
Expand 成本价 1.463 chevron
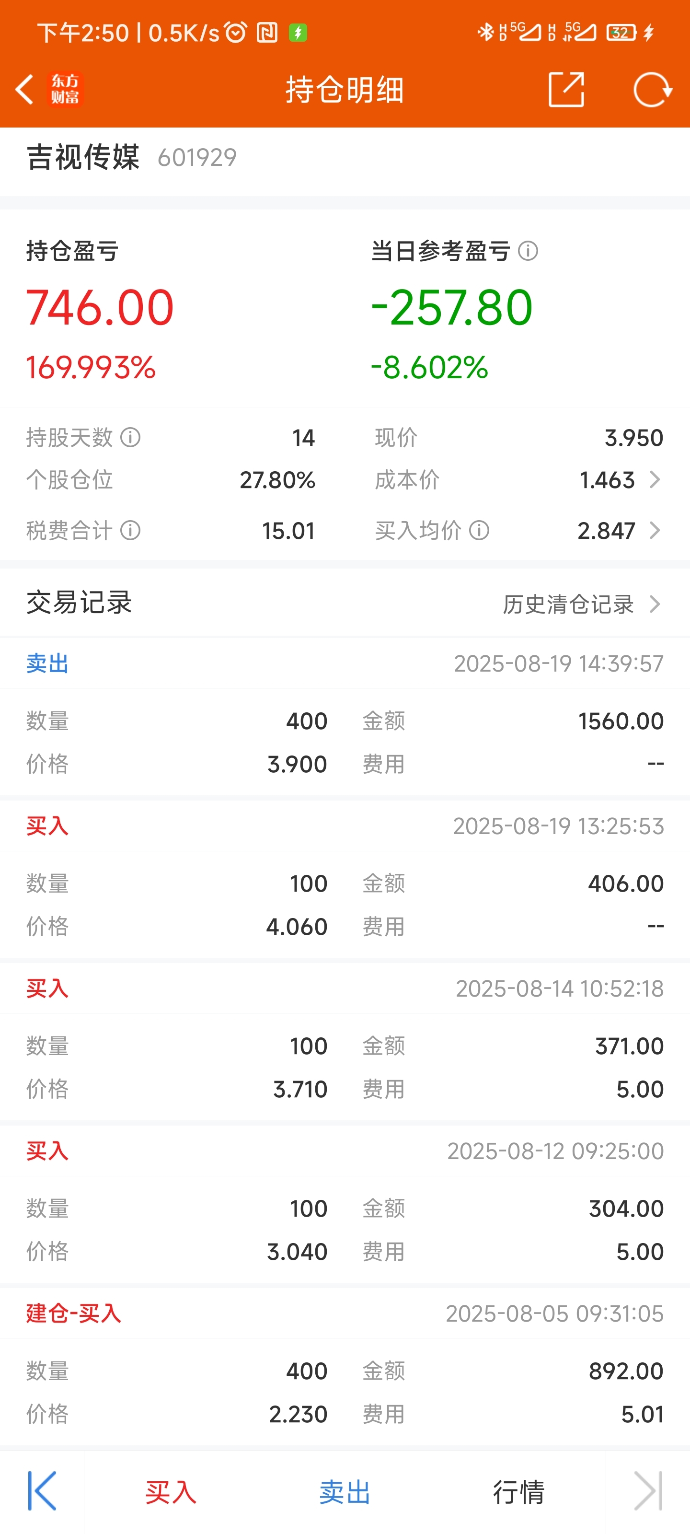654,479
